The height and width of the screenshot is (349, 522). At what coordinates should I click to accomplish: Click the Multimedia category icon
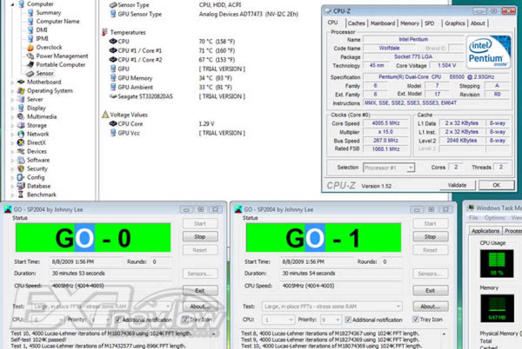click(21, 116)
